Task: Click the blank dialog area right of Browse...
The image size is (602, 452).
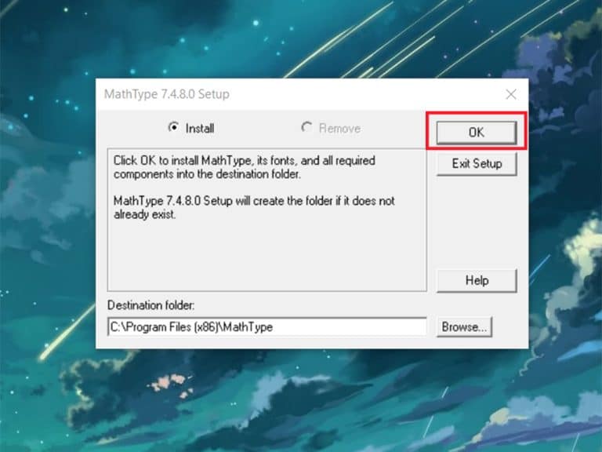Action: tap(510, 327)
